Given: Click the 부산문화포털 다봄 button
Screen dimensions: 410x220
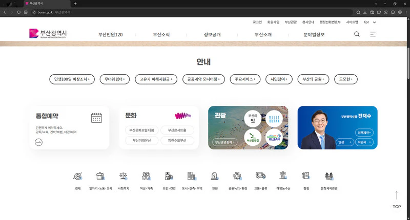Looking at the screenshot, I should [142, 130].
